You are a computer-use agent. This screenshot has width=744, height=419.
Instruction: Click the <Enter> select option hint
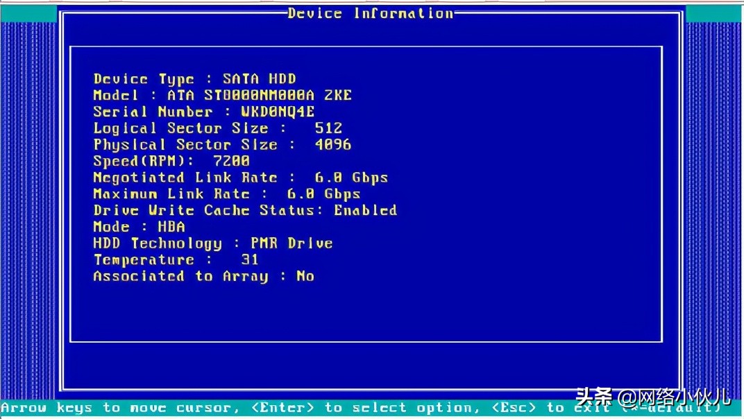click(361, 408)
